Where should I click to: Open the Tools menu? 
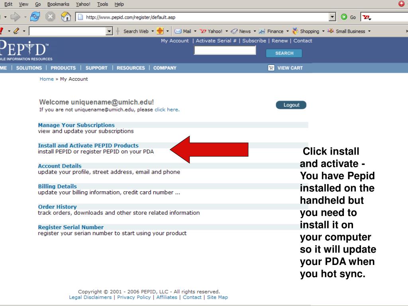click(102, 4)
